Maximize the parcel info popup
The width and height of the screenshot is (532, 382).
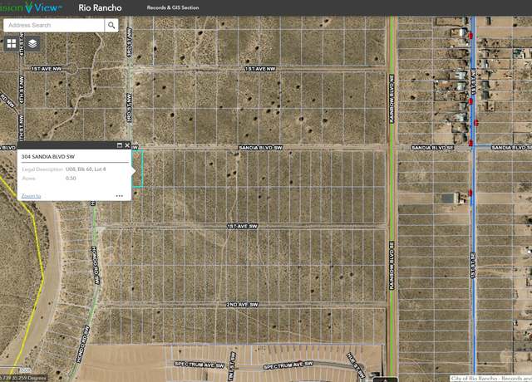[x=120, y=145]
